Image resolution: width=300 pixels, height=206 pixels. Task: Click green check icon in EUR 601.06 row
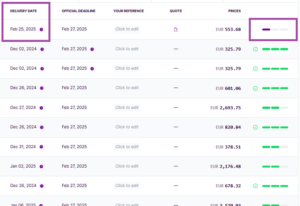256,88
